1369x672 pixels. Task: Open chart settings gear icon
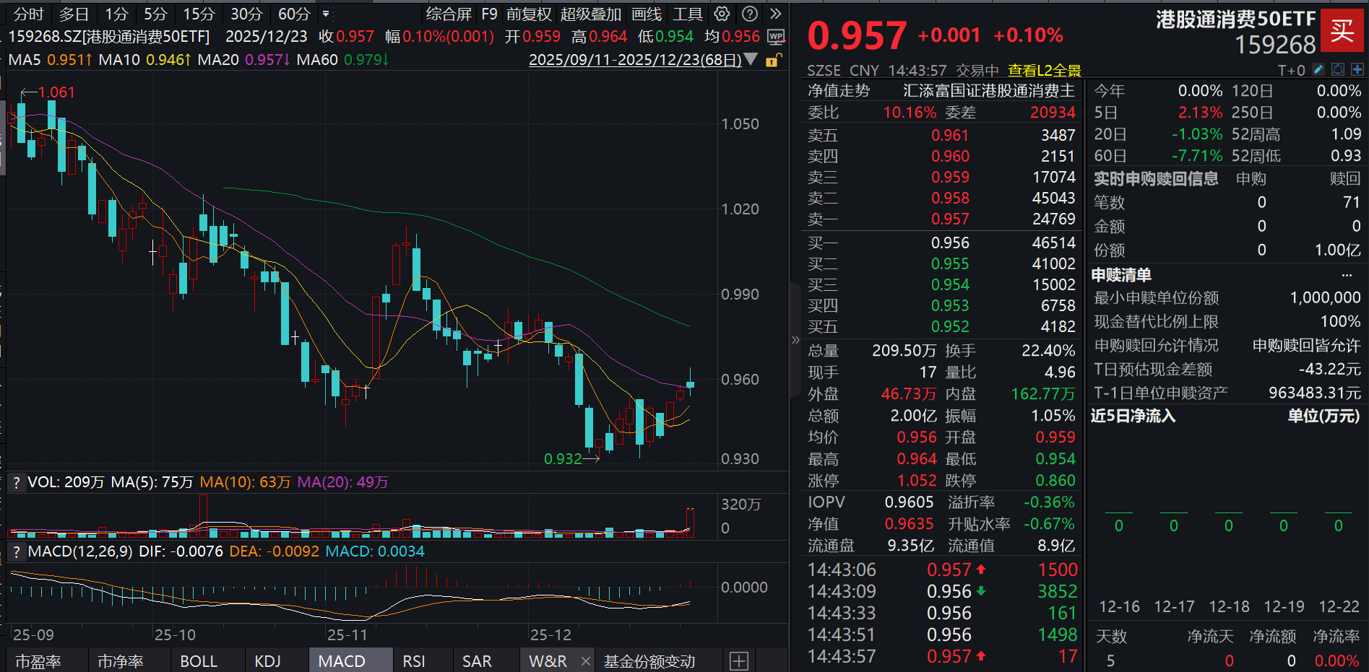click(722, 14)
